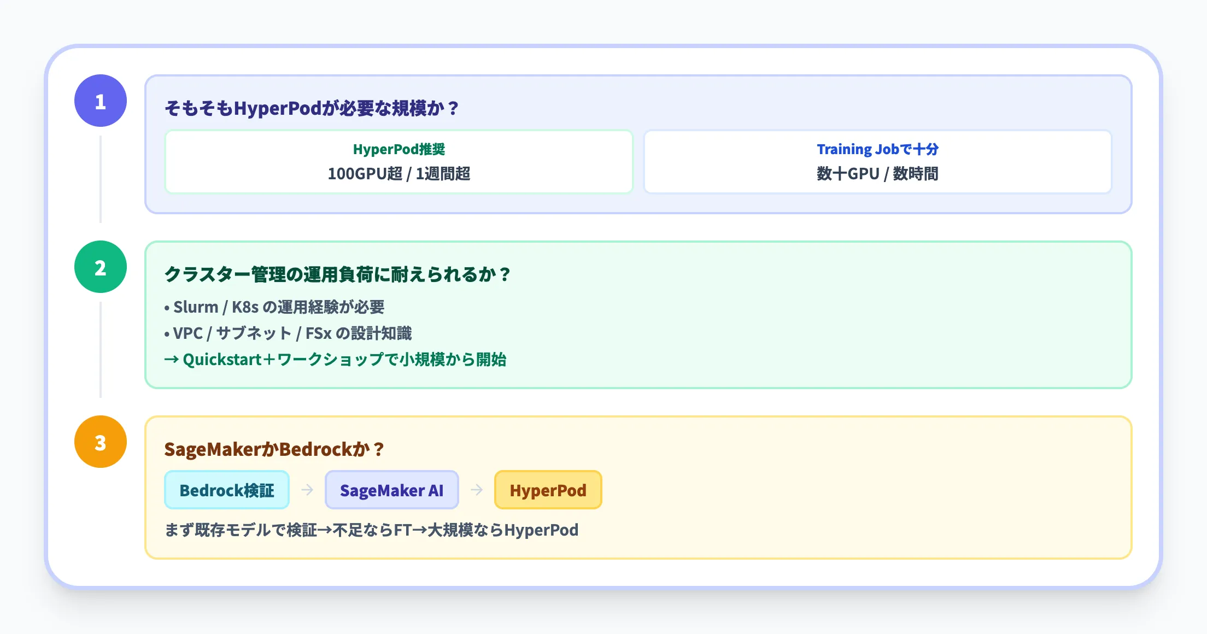This screenshot has width=1207, height=634.
Task: Select the SageMaker AI badge
Action: [392, 490]
